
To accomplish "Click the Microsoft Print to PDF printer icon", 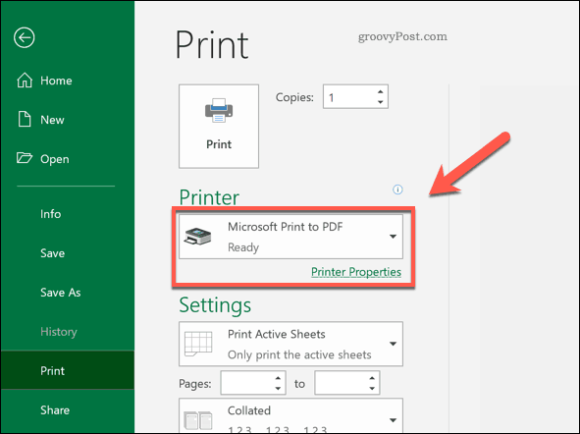I will coord(198,237).
